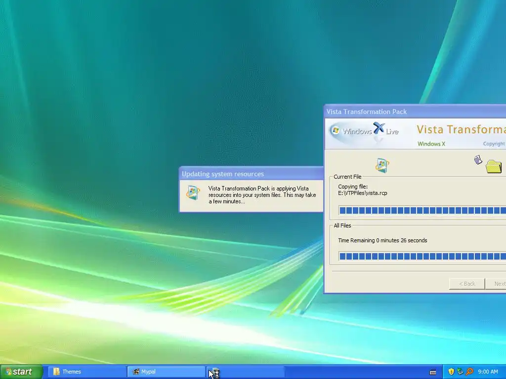
Task: Click the Current File progress bar
Action: (422, 210)
